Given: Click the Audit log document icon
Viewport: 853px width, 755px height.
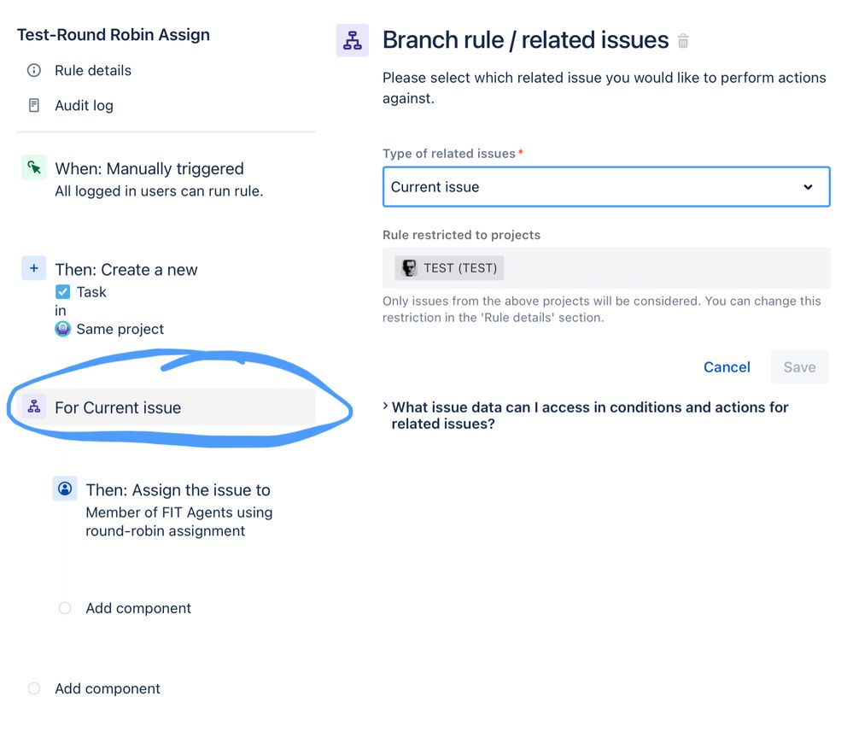Looking at the screenshot, I should coord(34,105).
